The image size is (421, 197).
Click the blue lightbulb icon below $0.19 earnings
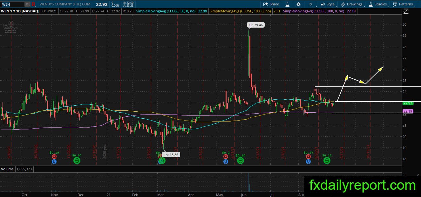click(x=54, y=161)
